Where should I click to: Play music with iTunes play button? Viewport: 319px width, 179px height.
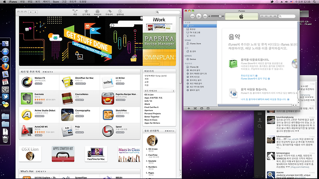coord(199,16)
